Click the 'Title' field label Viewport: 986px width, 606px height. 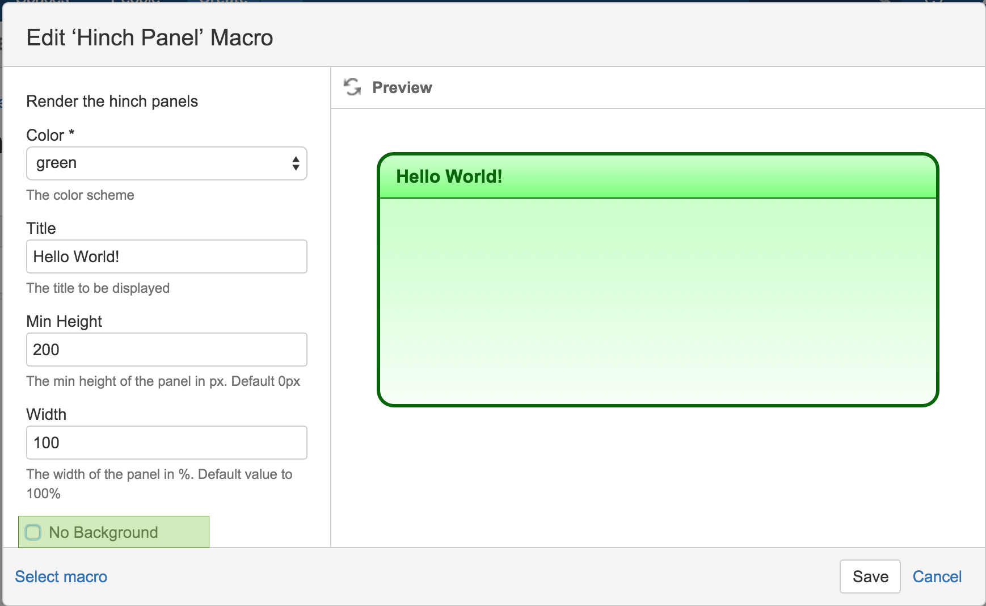[41, 228]
